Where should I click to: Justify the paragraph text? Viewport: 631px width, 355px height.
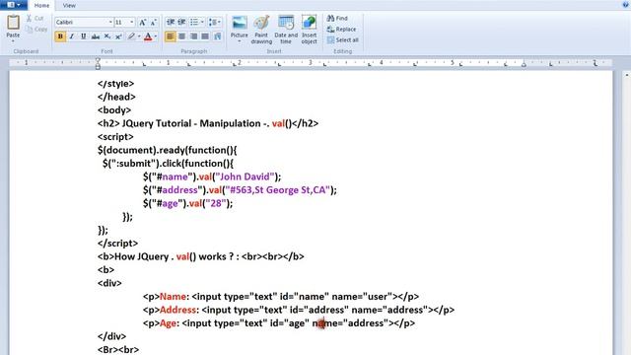coord(205,36)
